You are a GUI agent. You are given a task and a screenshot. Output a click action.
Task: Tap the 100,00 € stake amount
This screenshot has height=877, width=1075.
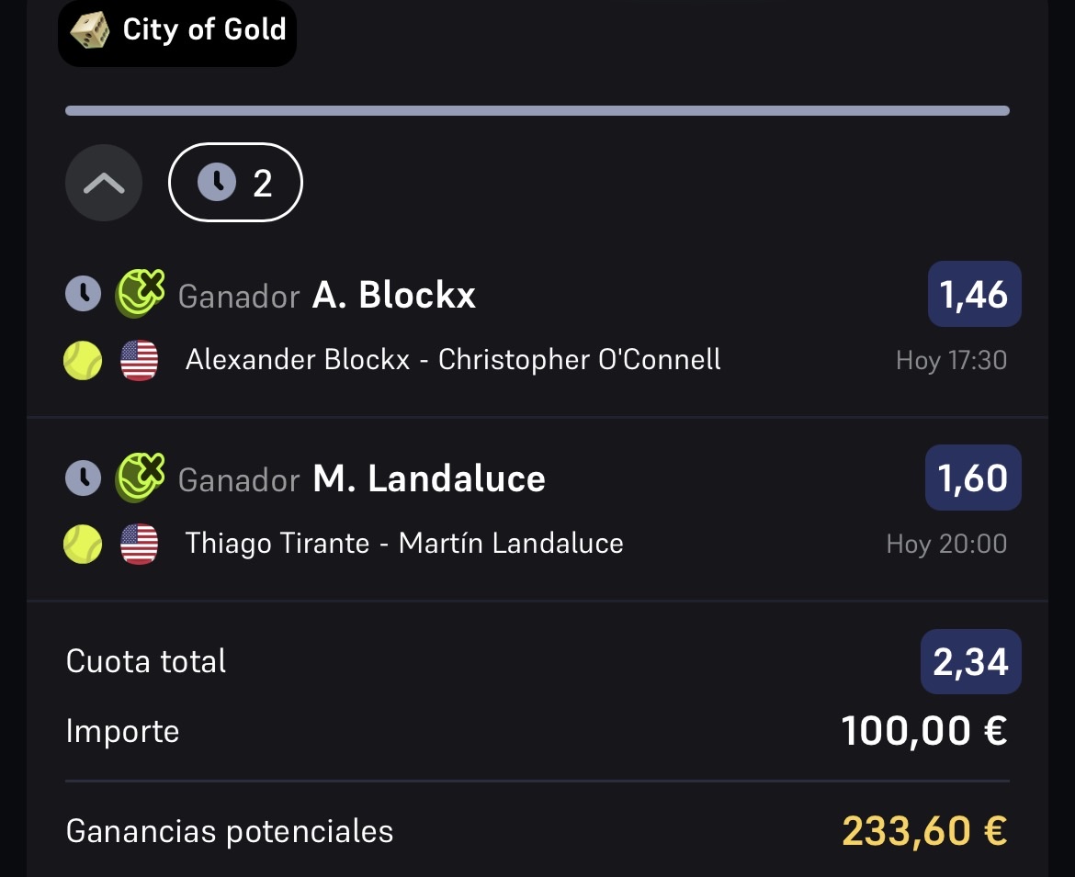click(x=924, y=731)
